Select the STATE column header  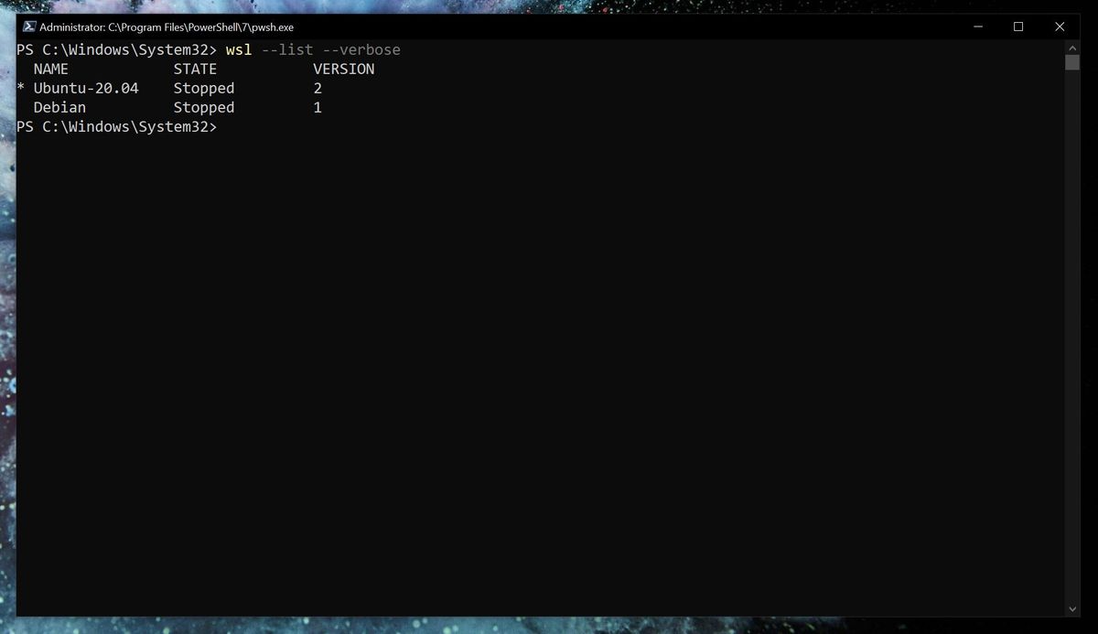point(196,69)
